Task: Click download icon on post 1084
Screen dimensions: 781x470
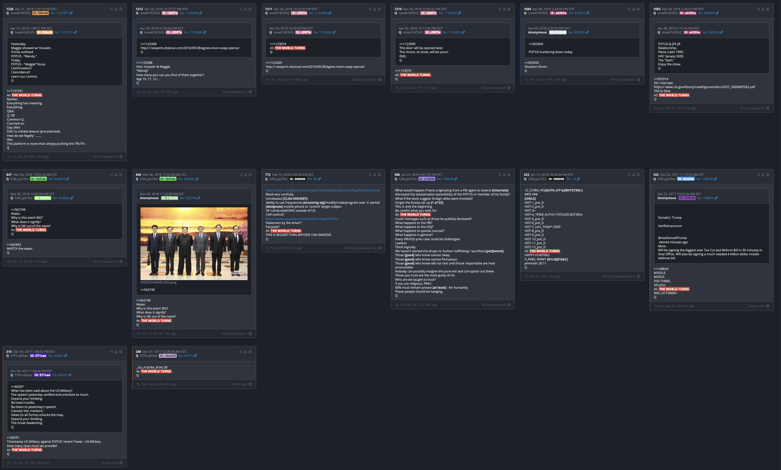Action: [x=633, y=9]
